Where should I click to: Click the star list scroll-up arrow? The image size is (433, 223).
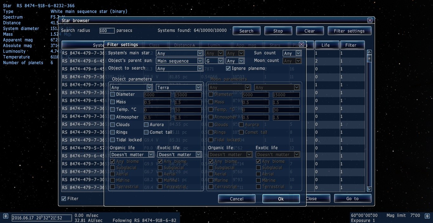(x=369, y=52)
